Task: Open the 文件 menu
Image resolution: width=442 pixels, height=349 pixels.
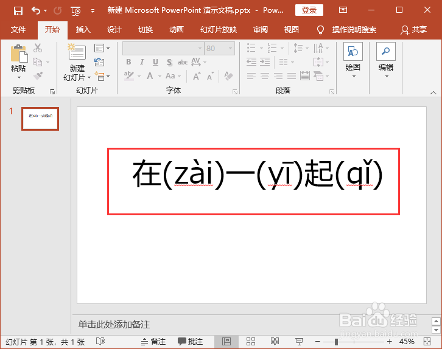Action: coord(18,30)
